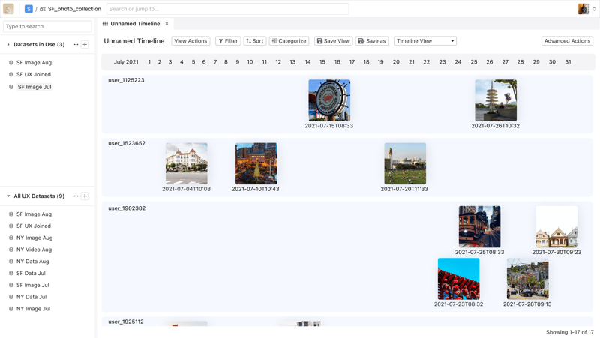Open the Categorize tool

[x=289, y=41]
